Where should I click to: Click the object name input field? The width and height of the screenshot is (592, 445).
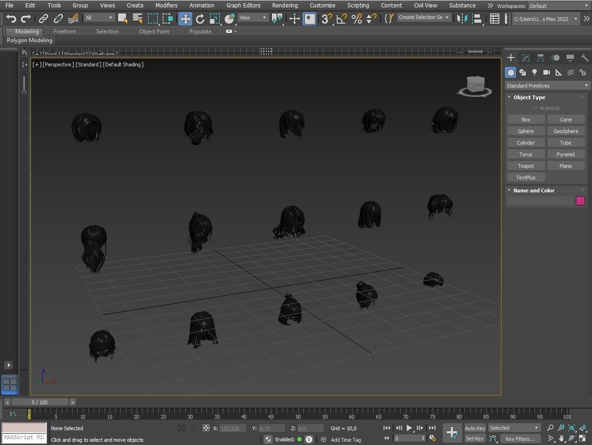click(540, 201)
